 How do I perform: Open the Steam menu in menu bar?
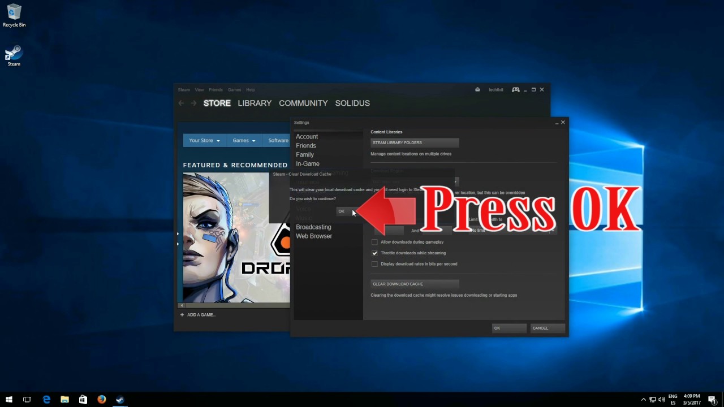click(x=184, y=90)
